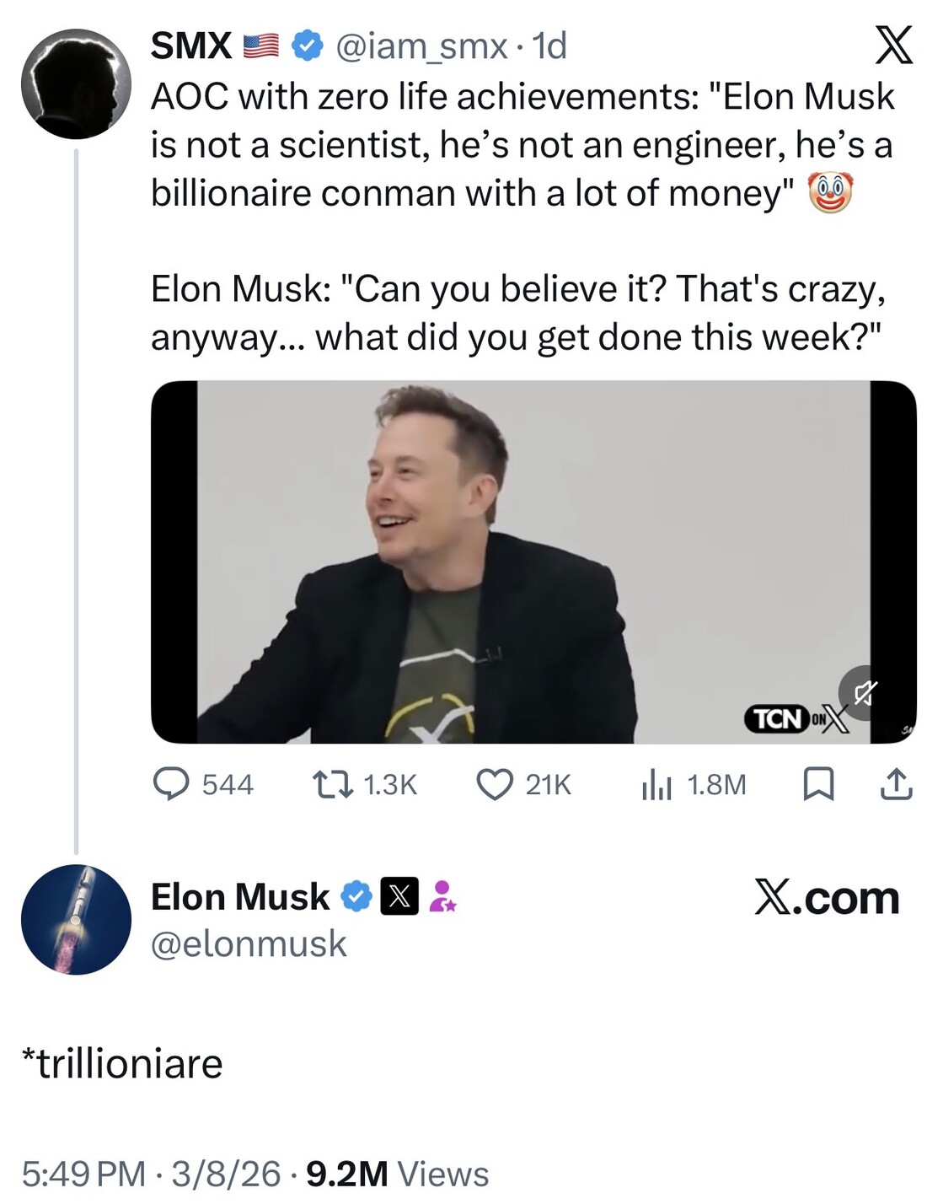This screenshot has width=927, height=1204.
Task: Click the @iam_smx handle
Action: [x=421, y=46]
